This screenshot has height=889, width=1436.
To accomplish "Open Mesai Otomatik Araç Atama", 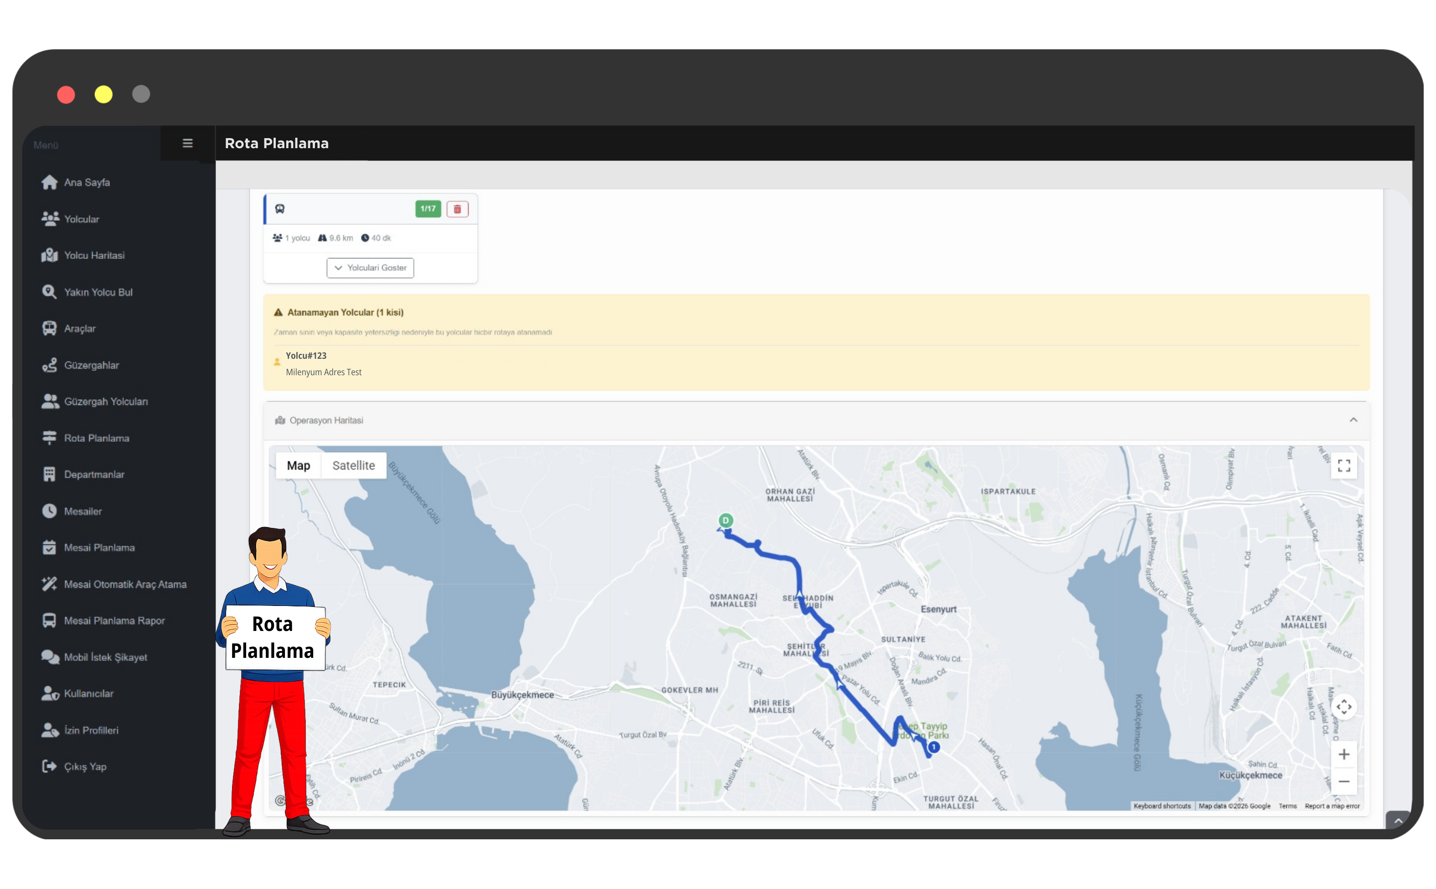I will (x=124, y=584).
